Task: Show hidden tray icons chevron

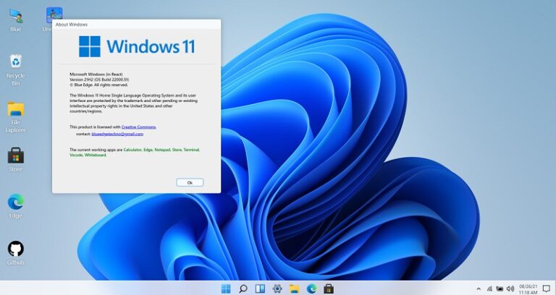Action: pyautogui.click(x=479, y=289)
